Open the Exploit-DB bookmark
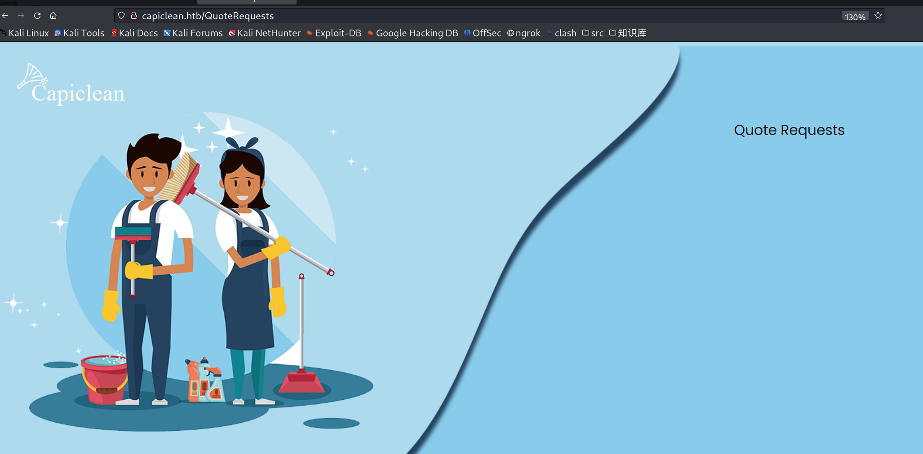 (334, 33)
